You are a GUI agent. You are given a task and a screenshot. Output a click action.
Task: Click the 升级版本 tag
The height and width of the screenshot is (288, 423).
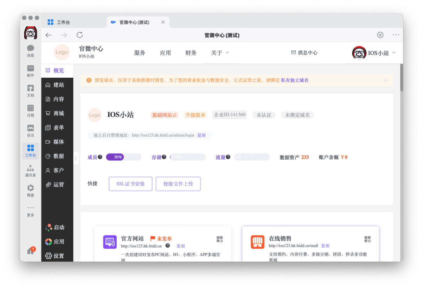[x=195, y=115]
